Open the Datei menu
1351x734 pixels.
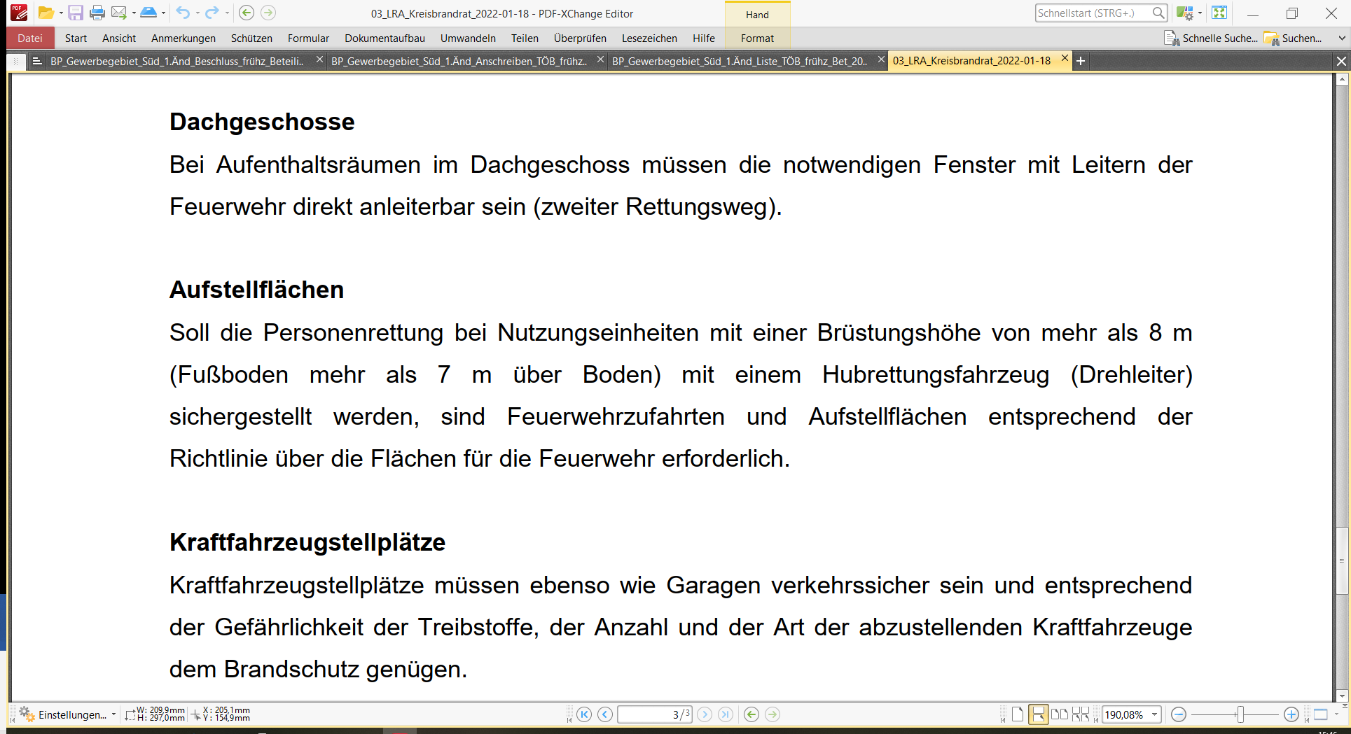30,38
